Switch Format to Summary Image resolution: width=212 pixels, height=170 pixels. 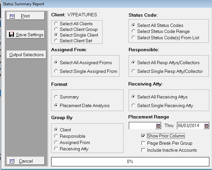tap(56, 97)
